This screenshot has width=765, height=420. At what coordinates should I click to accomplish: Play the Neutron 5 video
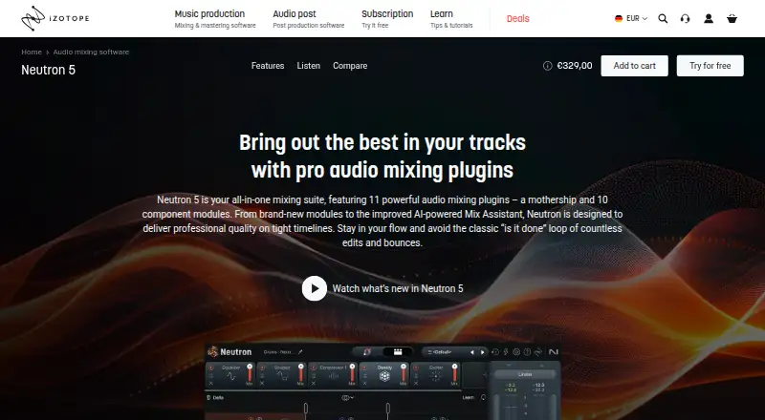(x=315, y=288)
